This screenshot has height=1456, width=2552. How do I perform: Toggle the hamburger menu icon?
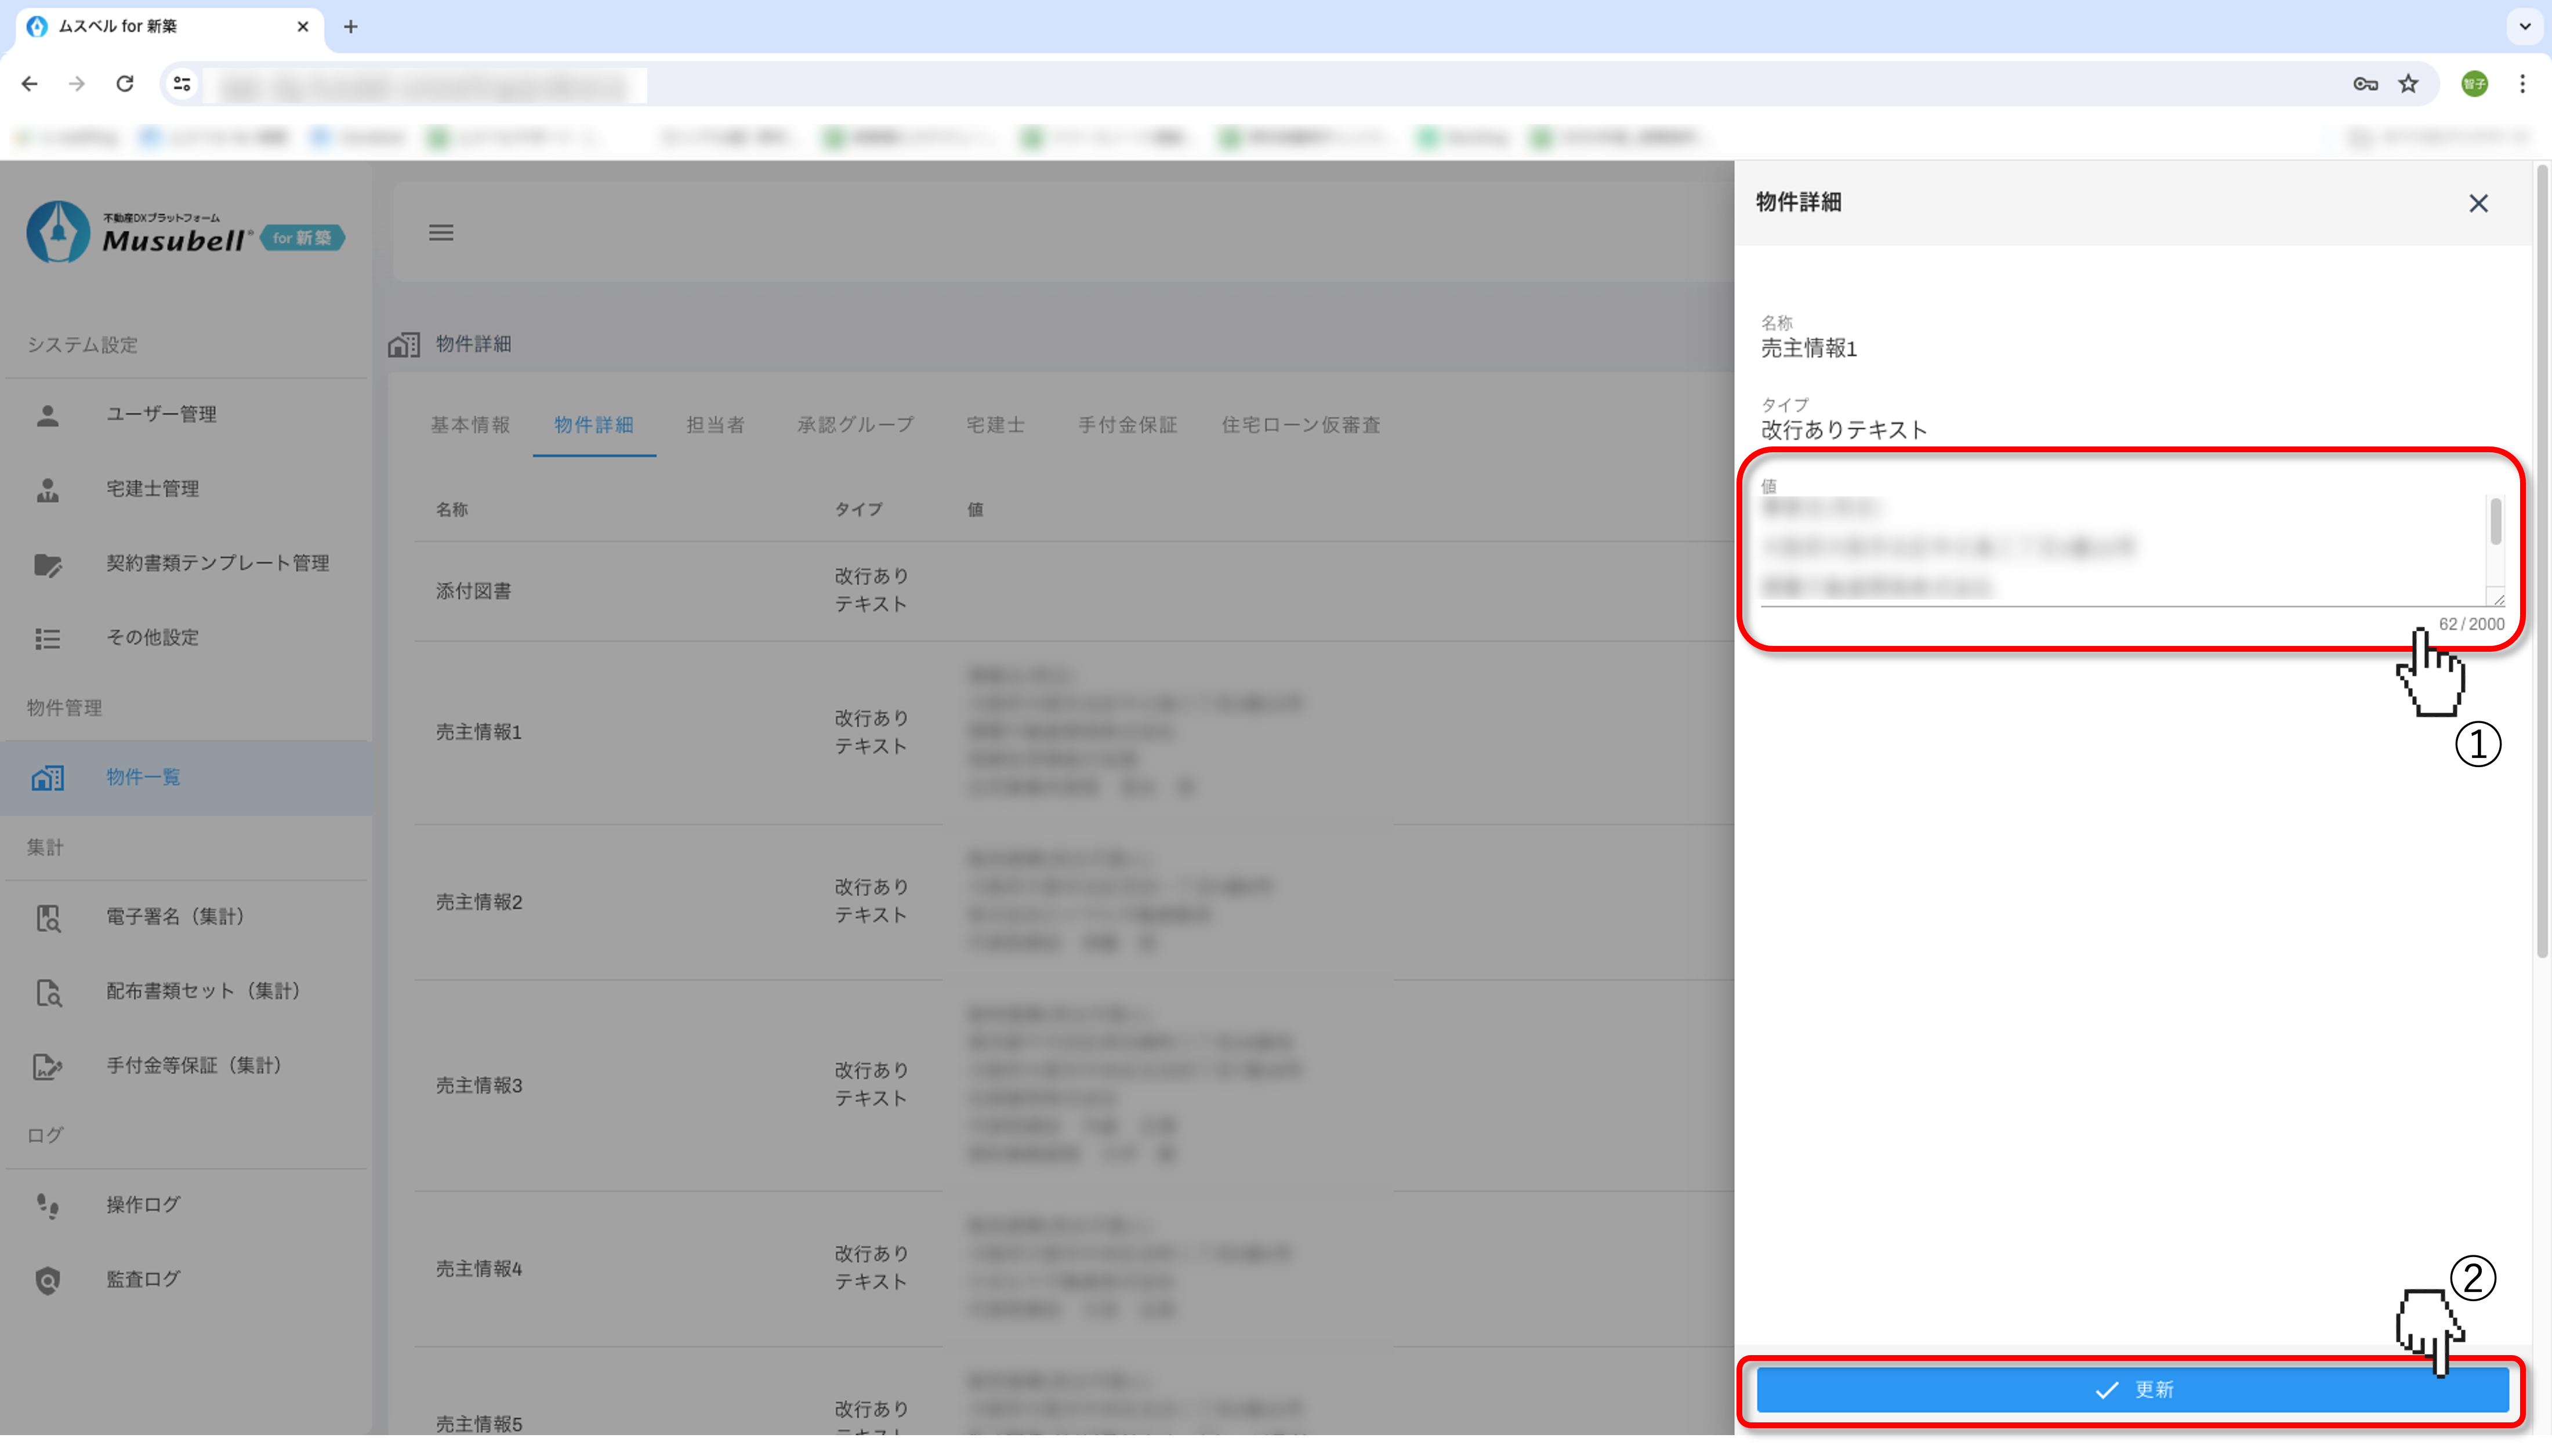[441, 233]
